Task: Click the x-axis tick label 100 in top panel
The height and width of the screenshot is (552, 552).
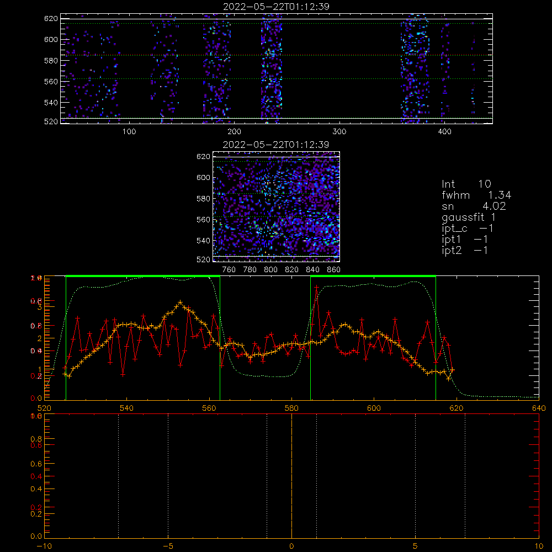Action: click(129, 132)
